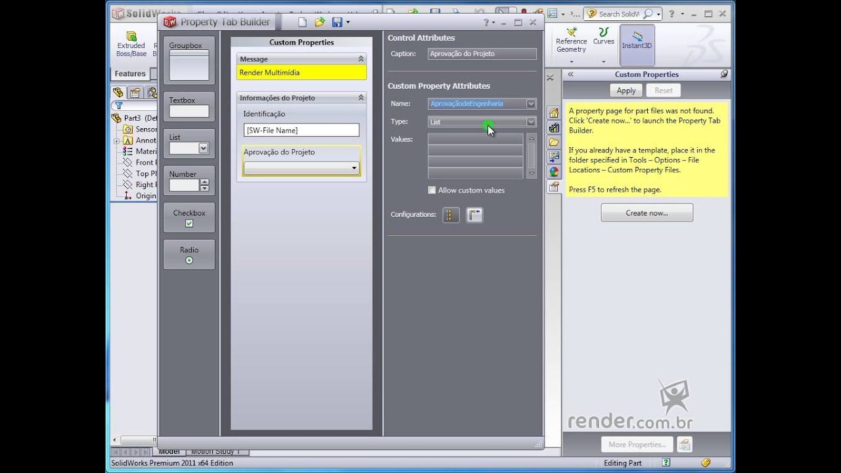Viewport: 841px width, 473px height.
Task: Click the Create now... button
Action: [x=647, y=213]
